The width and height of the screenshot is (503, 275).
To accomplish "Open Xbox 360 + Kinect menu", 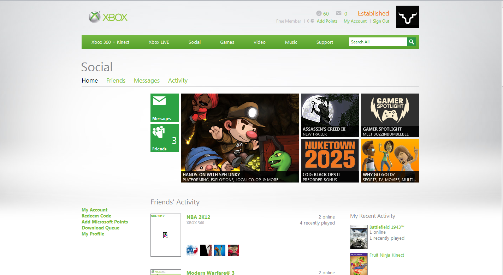I will tap(111, 42).
